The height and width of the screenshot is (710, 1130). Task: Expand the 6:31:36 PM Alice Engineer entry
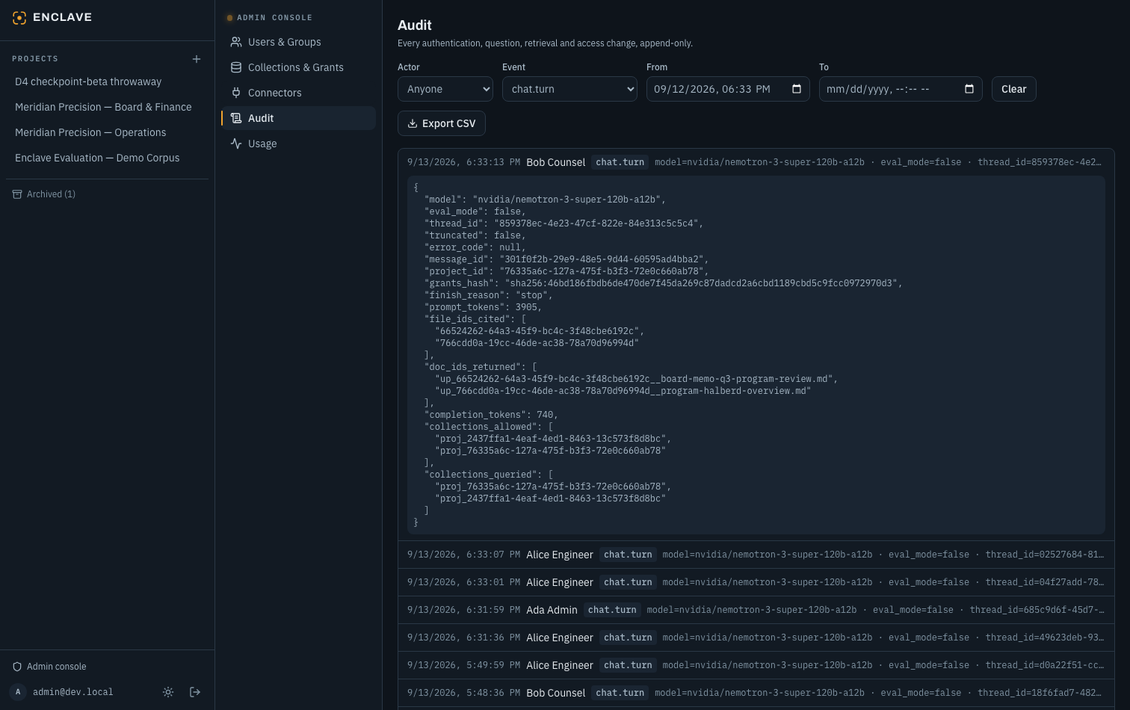[x=756, y=638]
